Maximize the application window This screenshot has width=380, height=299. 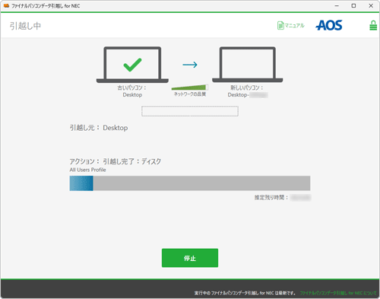click(353, 5)
